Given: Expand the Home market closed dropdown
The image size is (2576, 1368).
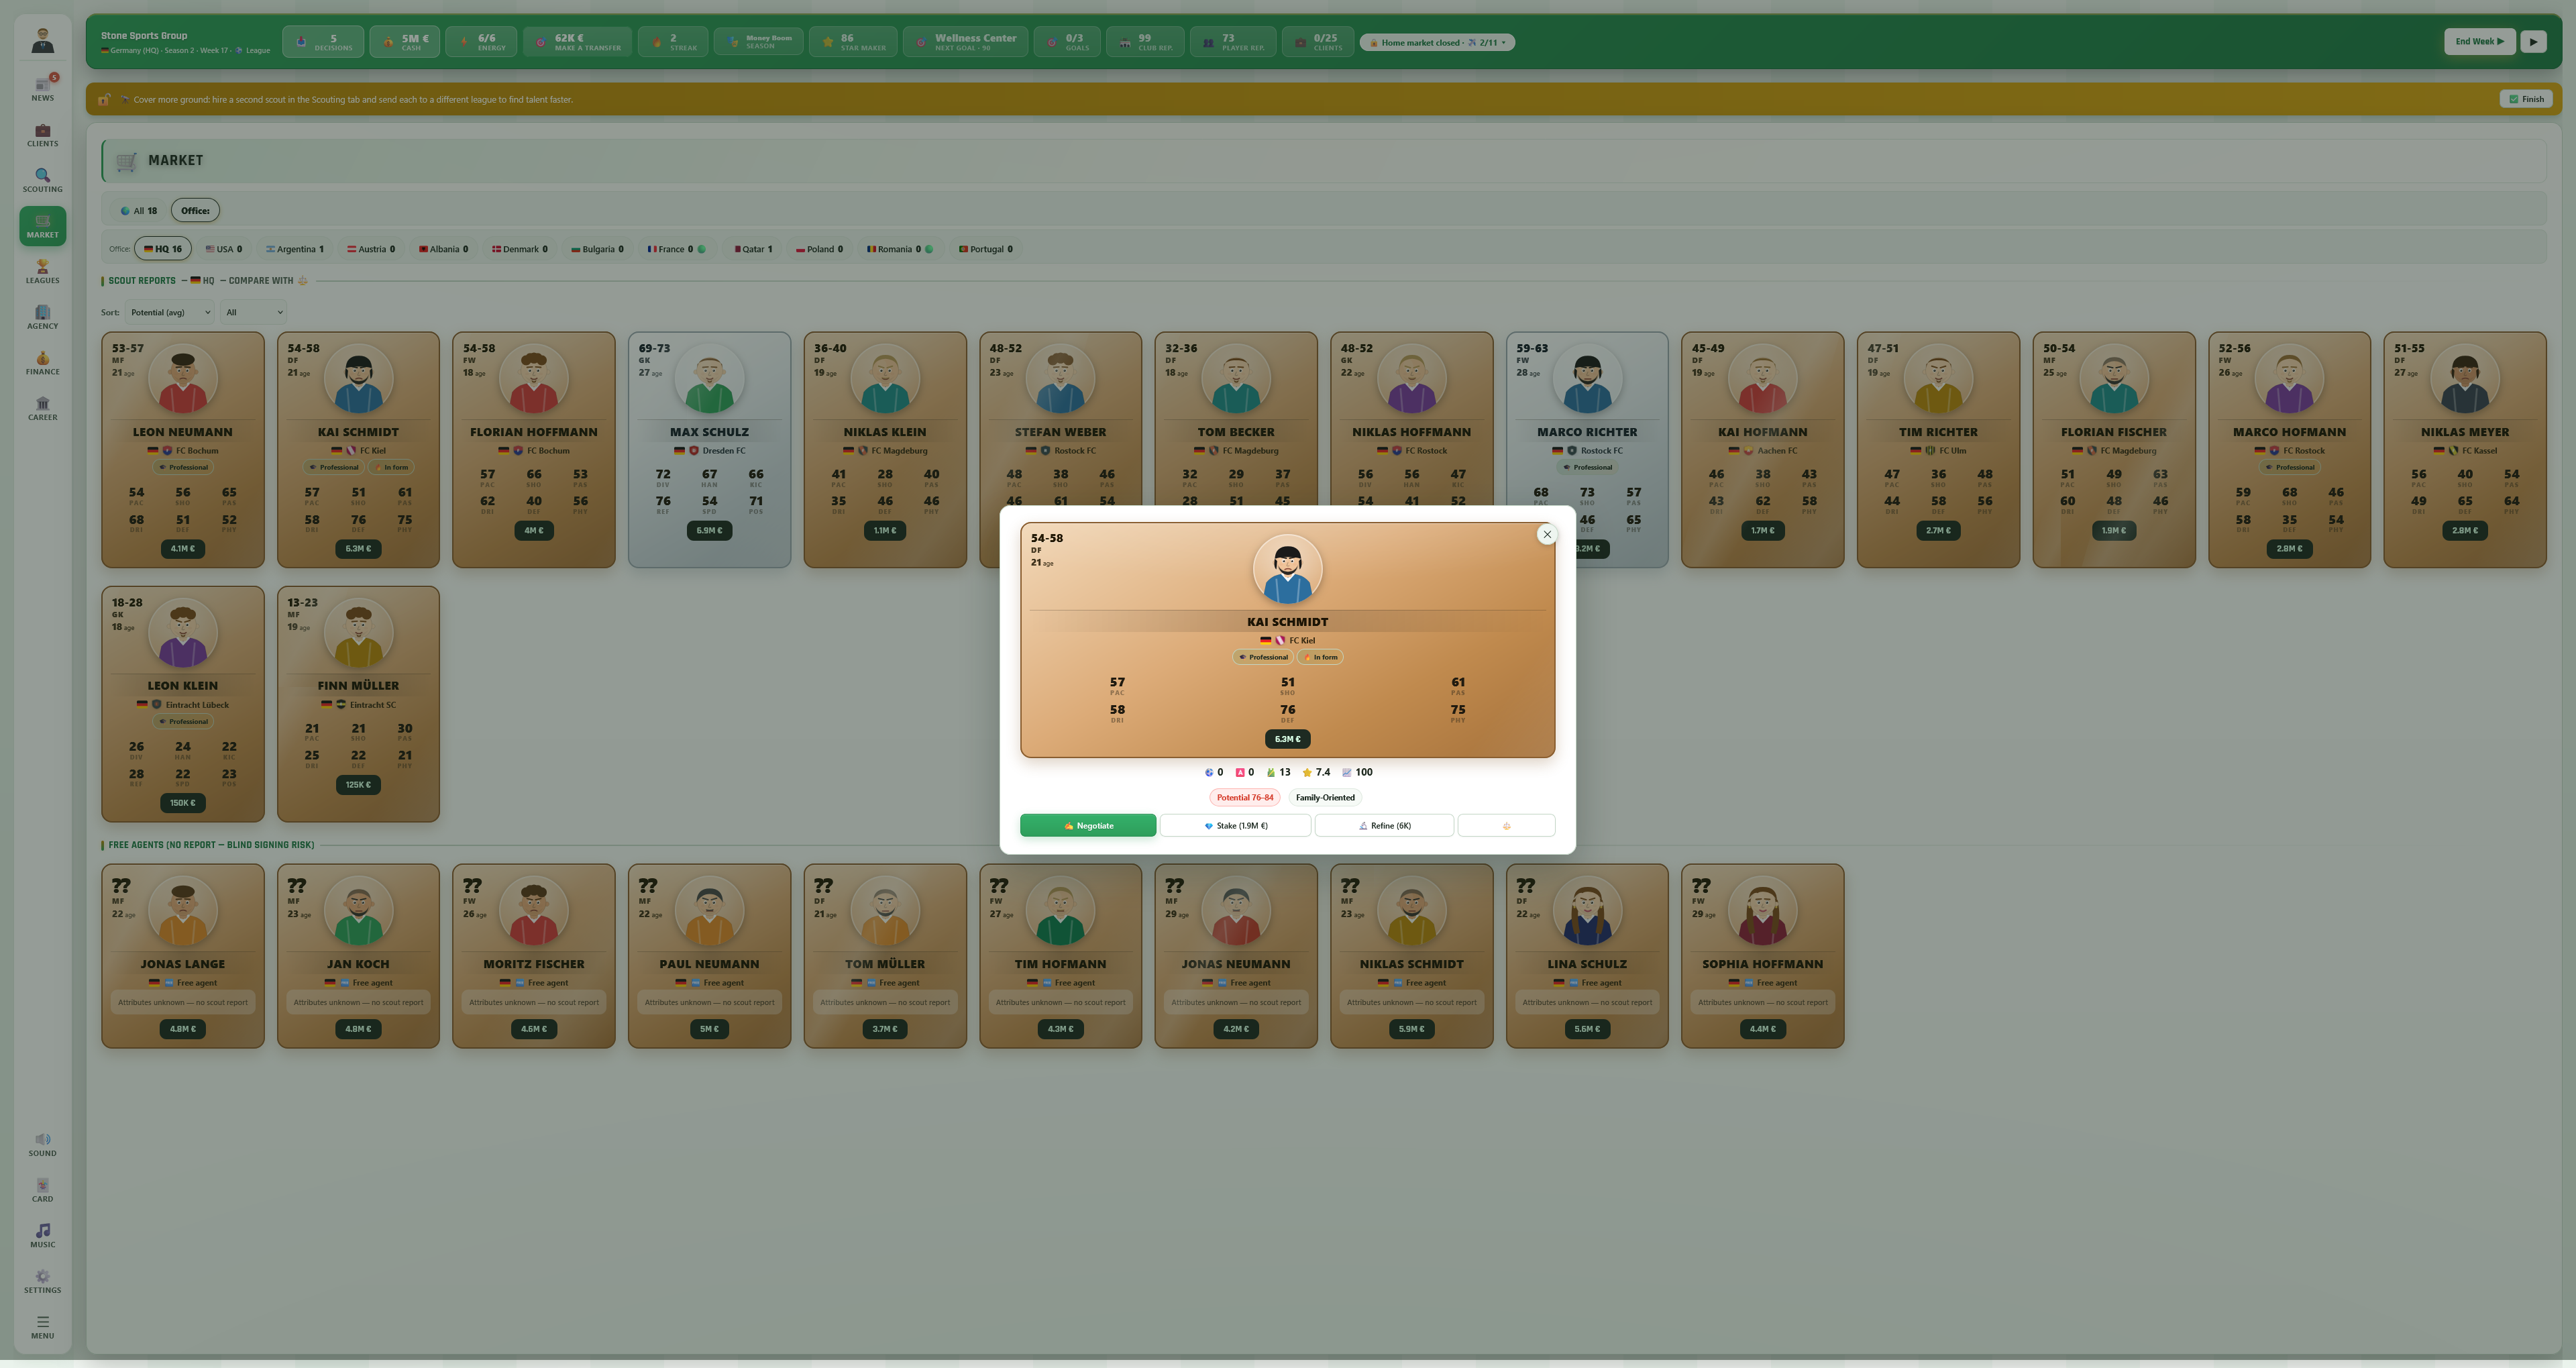Looking at the screenshot, I should 1437,42.
